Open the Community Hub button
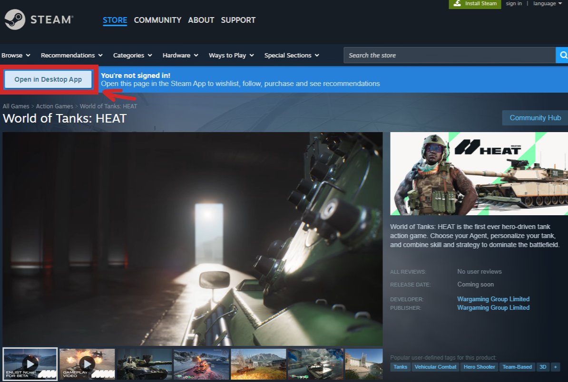 click(x=535, y=117)
